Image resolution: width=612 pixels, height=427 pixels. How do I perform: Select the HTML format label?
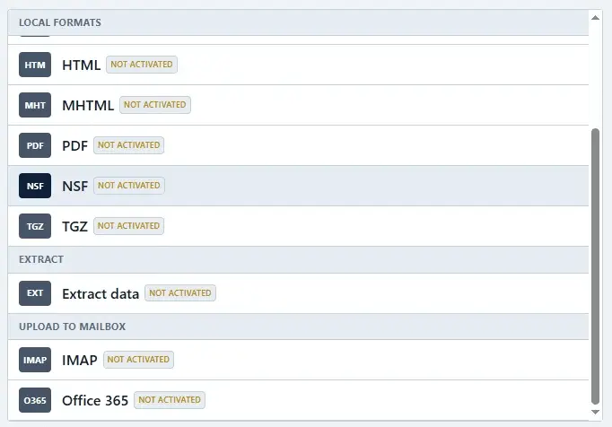tap(81, 65)
